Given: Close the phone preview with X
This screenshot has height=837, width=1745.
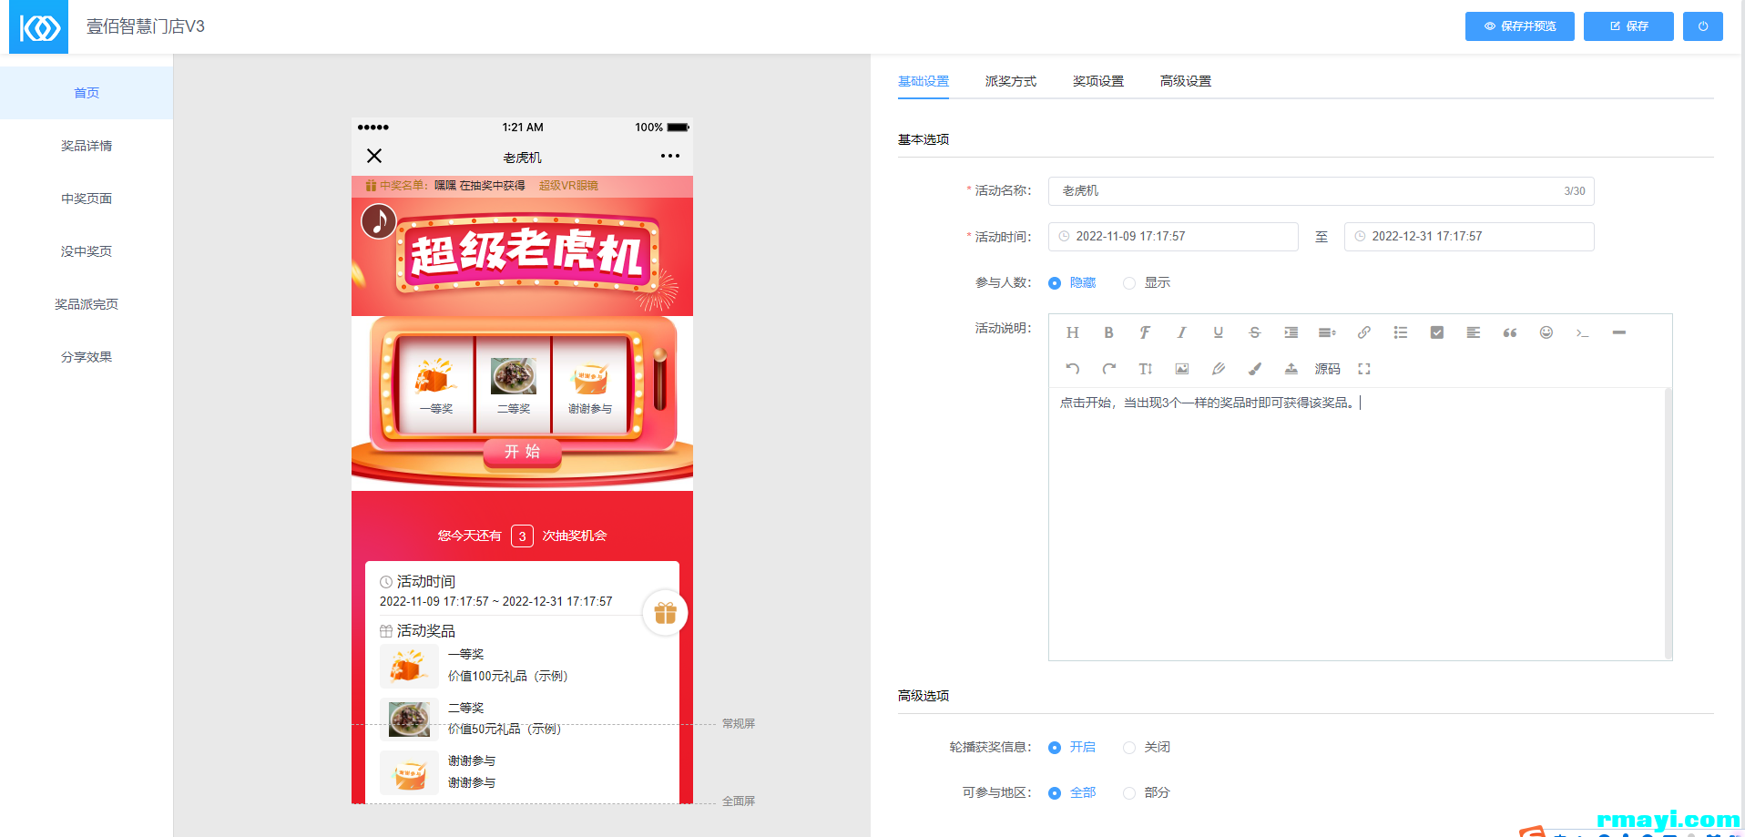Looking at the screenshot, I should (x=374, y=156).
